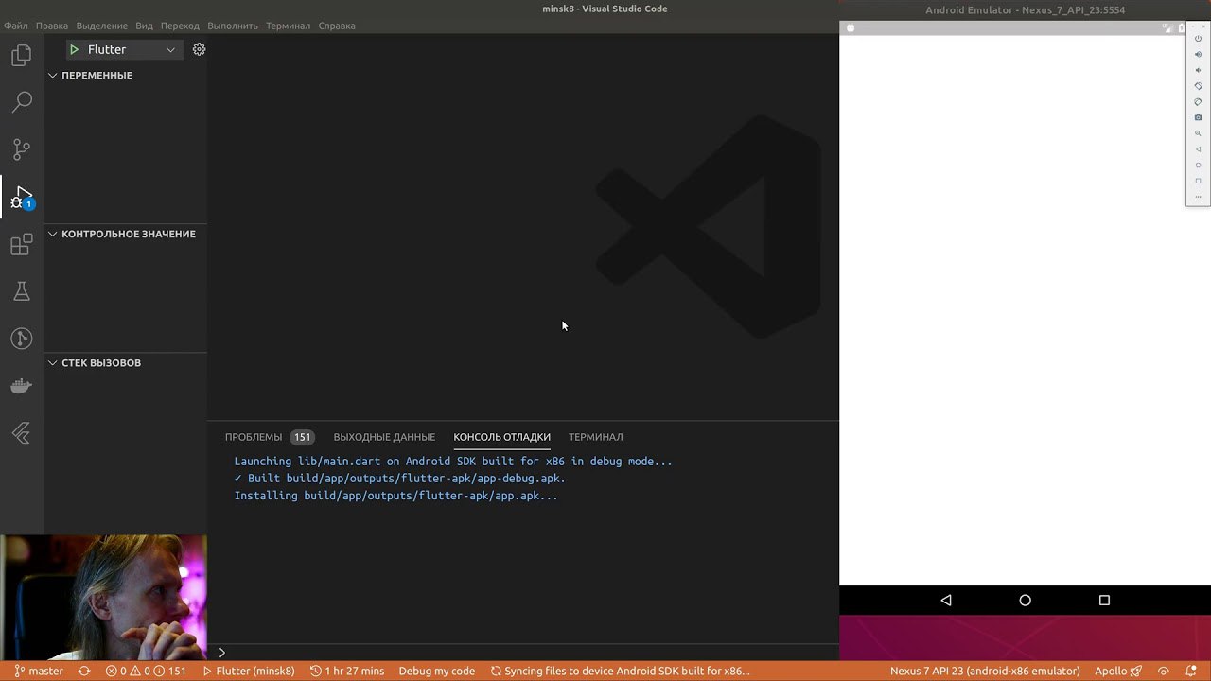The height and width of the screenshot is (681, 1211).
Task: Click the Launching lib/main.dart console line
Action: click(453, 462)
